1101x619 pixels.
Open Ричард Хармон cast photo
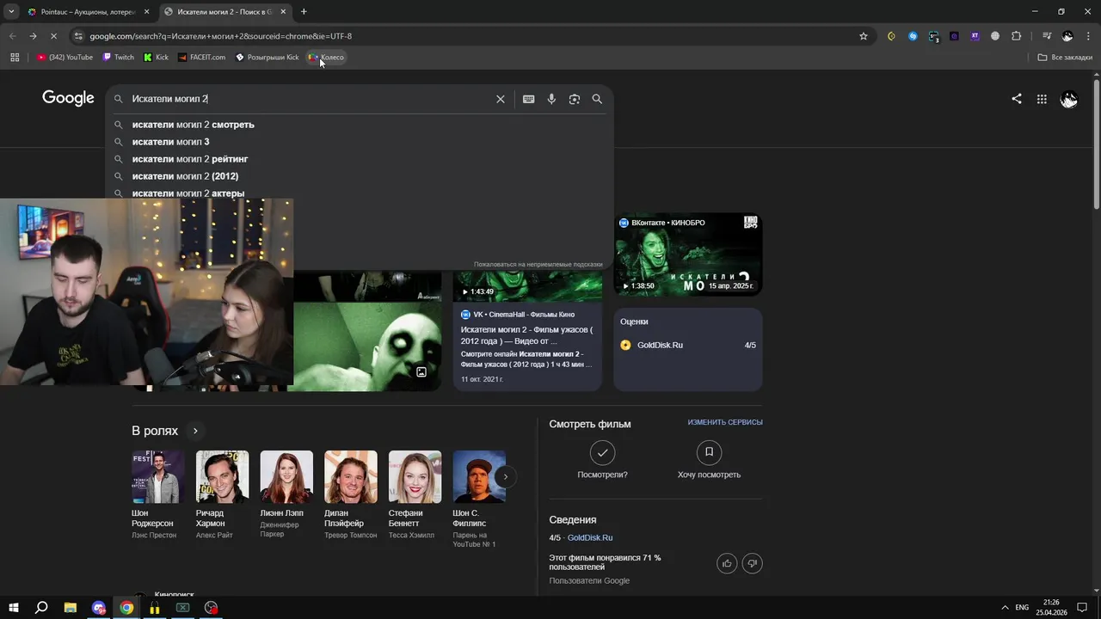tap(222, 476)
